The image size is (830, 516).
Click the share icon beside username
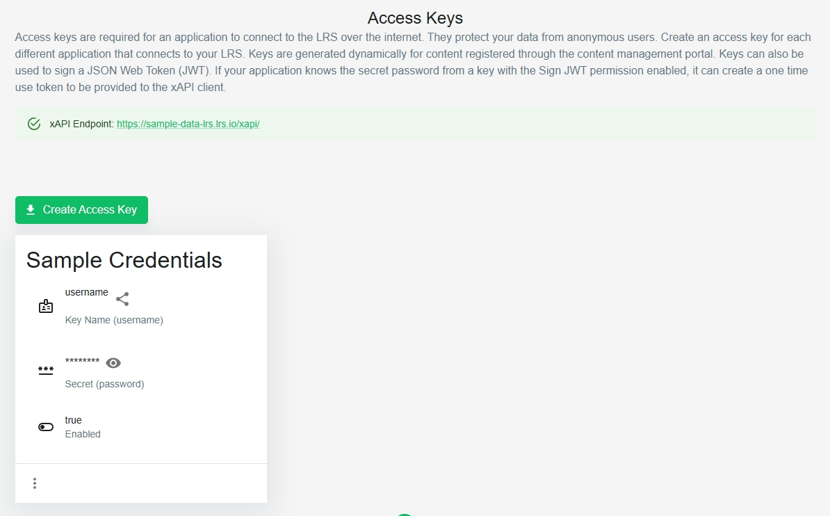point(122,299)
